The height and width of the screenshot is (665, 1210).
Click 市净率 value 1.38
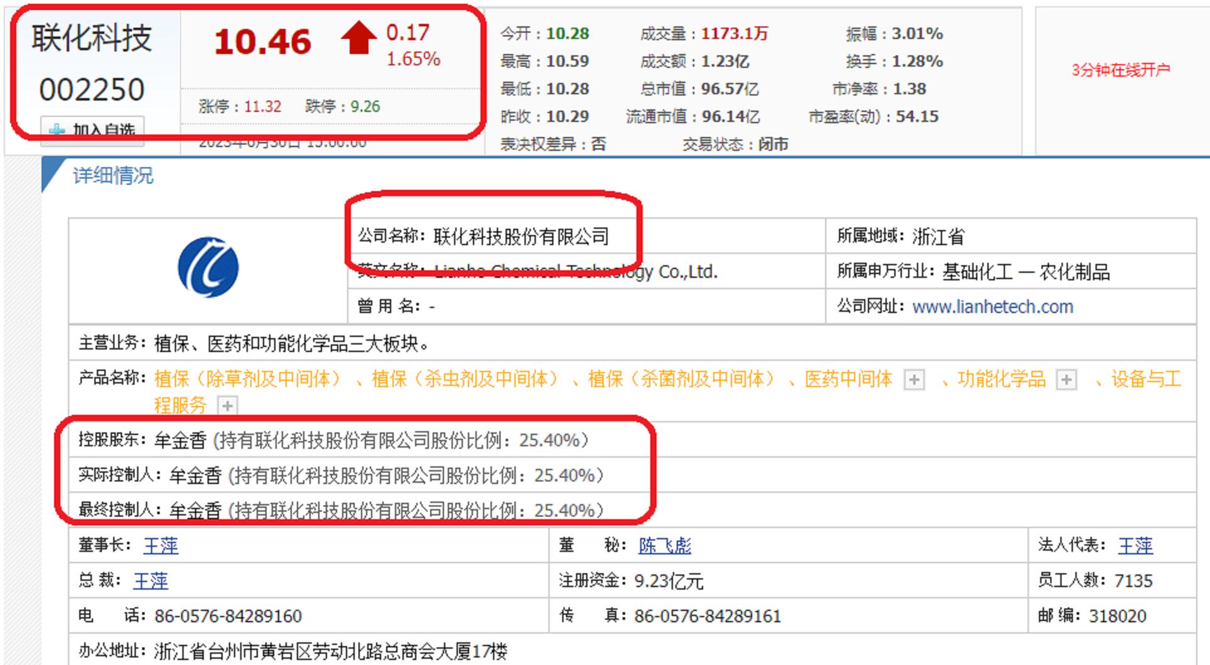pos(909,89)
